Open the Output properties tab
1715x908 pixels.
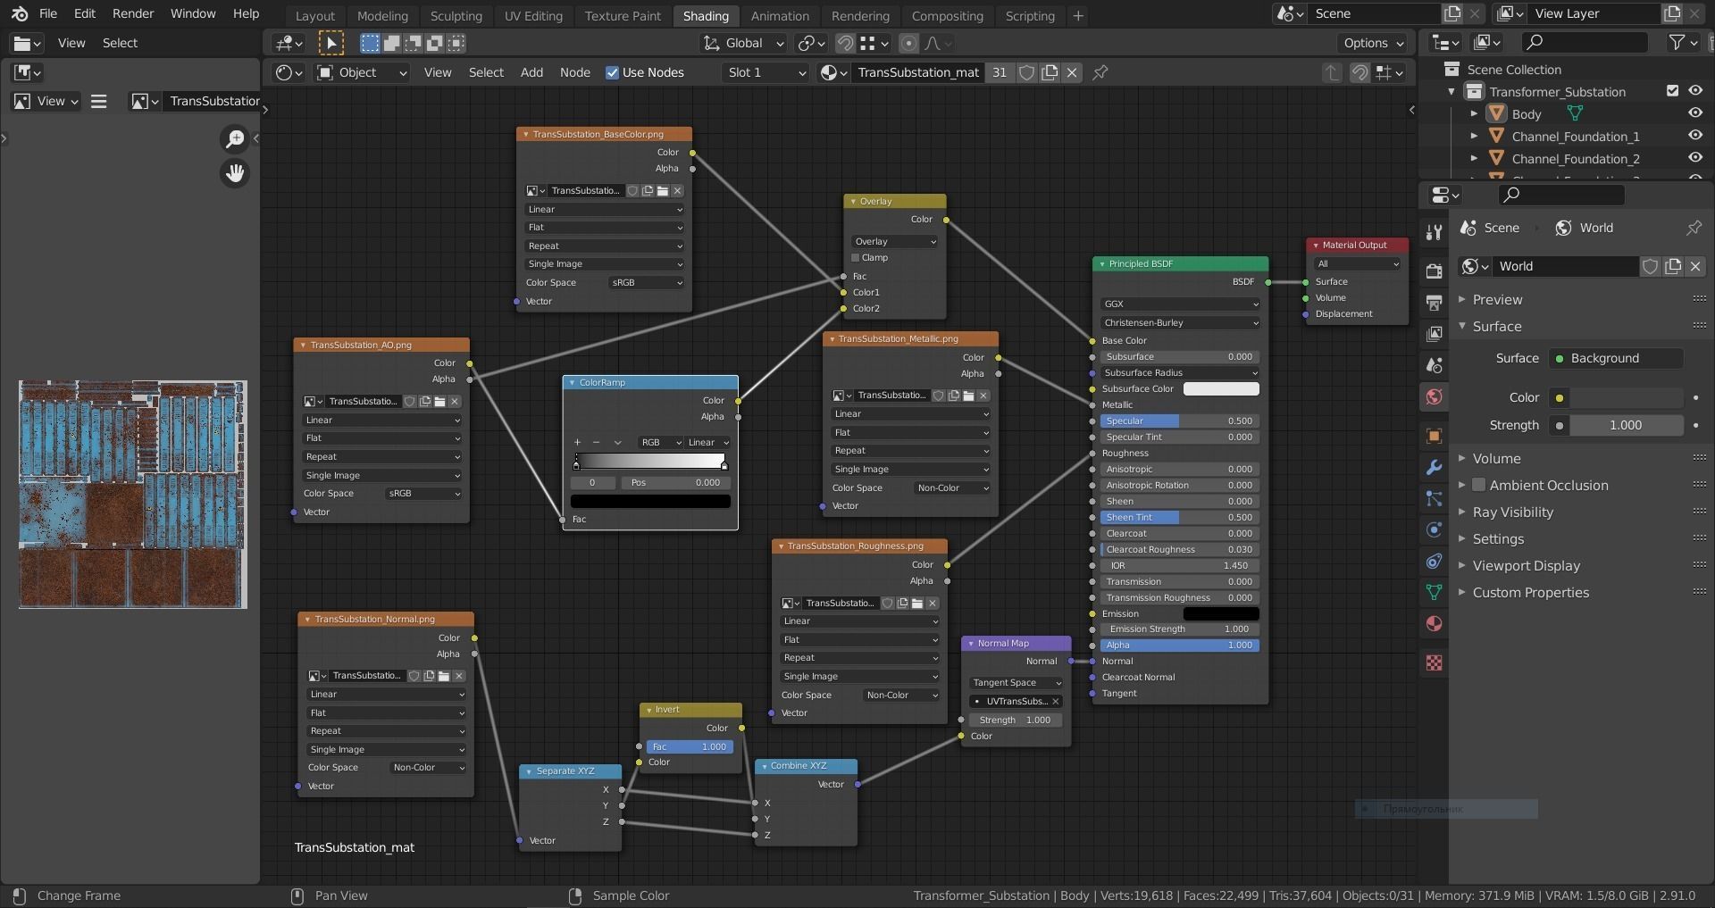1434,303
